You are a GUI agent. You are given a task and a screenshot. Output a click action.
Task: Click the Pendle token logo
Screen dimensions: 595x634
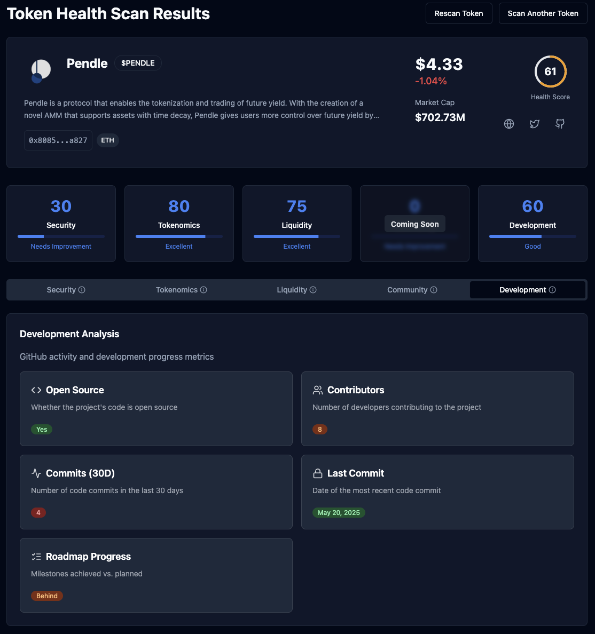pyautogui.click(x=41, y=71)
